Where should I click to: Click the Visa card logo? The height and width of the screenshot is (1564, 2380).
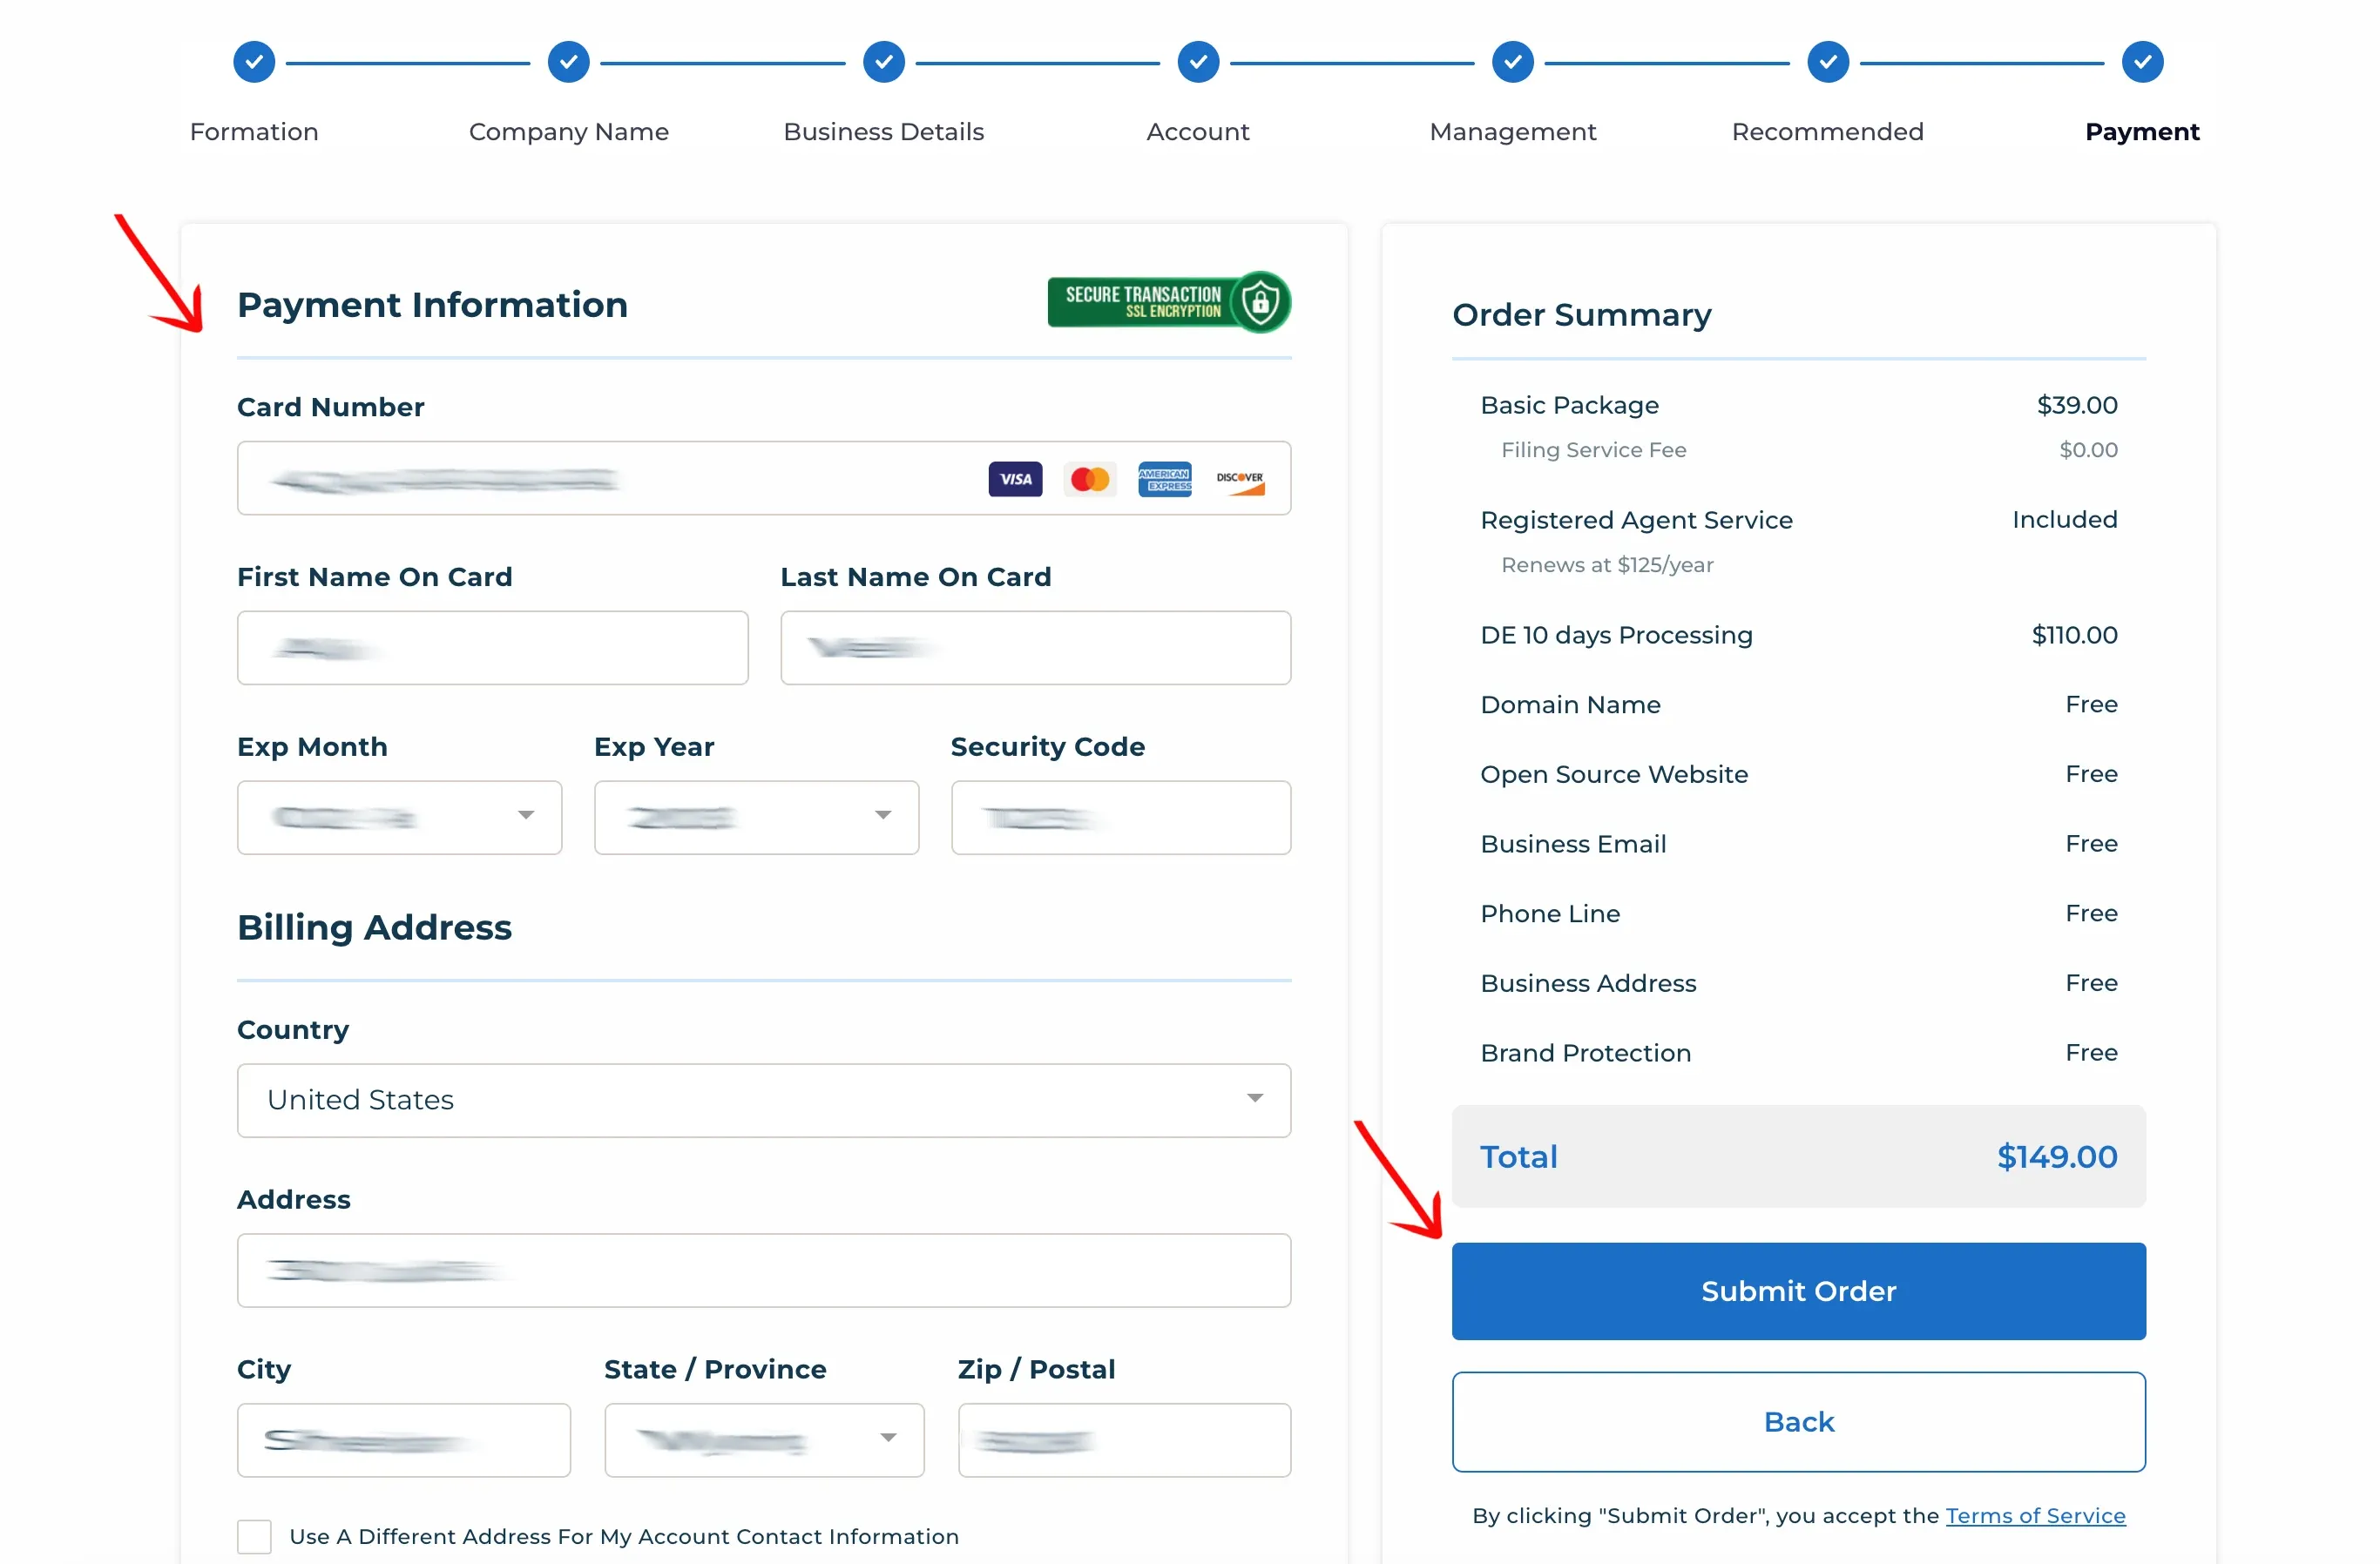point(1015,479)
